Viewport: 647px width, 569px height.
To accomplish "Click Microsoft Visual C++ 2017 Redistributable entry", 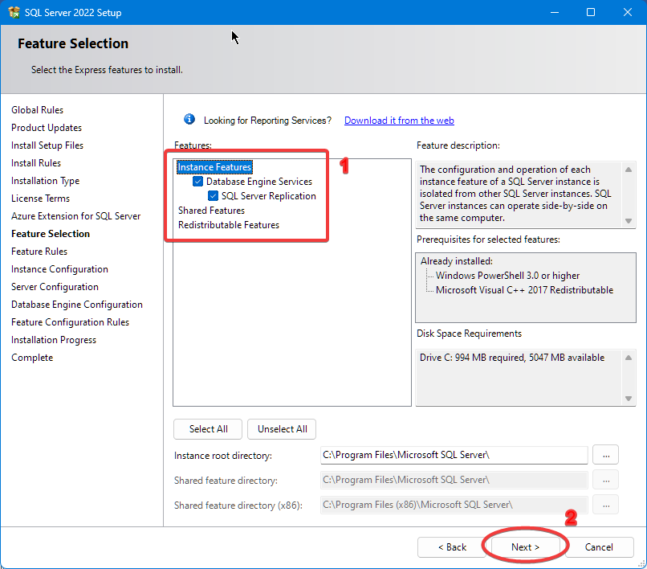I will point(524,290).
